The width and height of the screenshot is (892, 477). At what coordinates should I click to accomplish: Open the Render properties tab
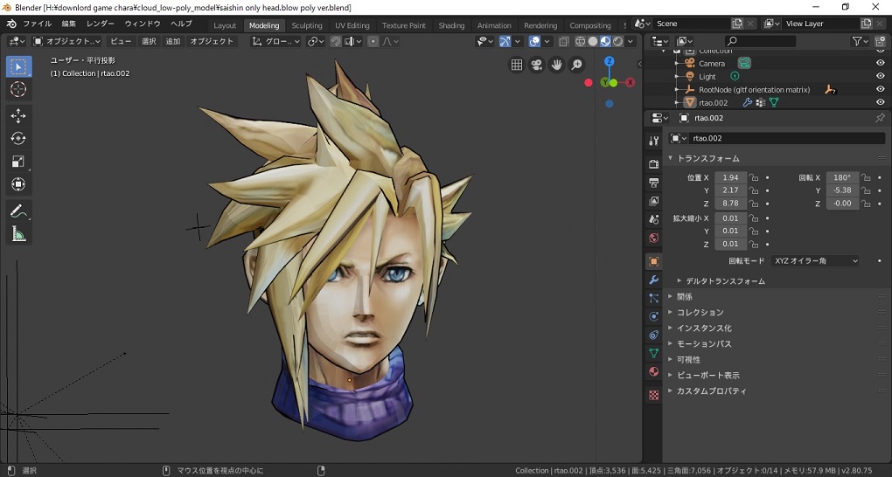point(653,163)
